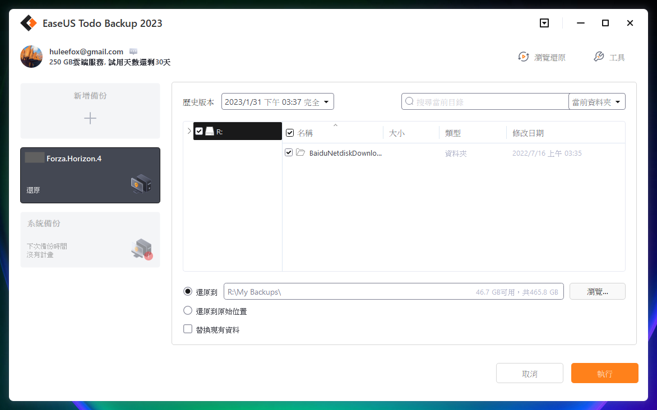Click the Browse to Recover (瀏覽還原) icon
This screenshot has height=410, width=657.
point(524,57)
